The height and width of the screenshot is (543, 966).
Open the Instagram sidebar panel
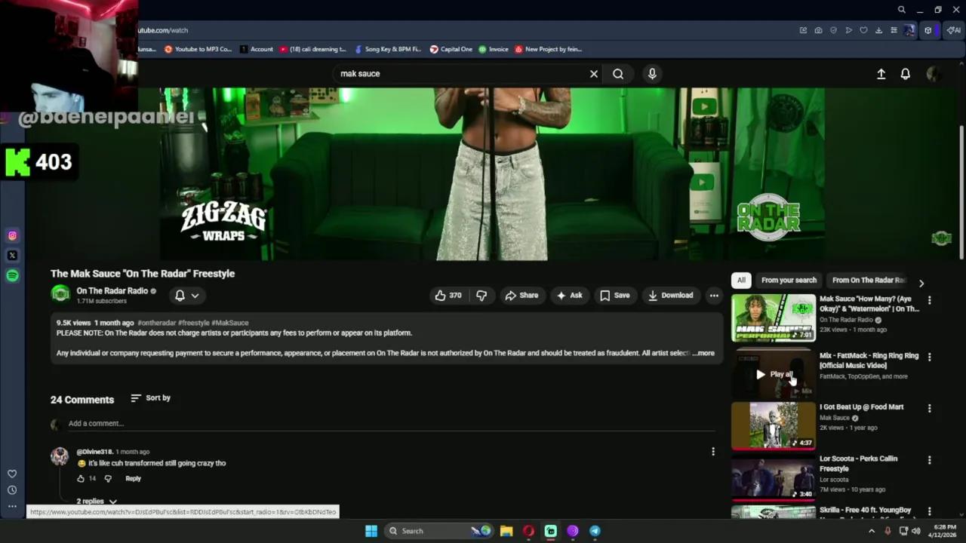tap(12, 235)
